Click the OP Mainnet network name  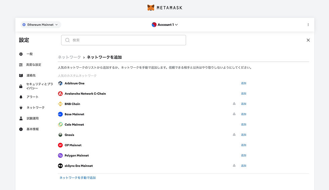[73, 145]
